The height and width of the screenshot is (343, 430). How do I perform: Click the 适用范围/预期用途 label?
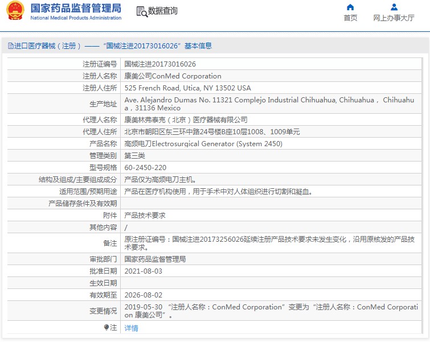coord(88,192)
